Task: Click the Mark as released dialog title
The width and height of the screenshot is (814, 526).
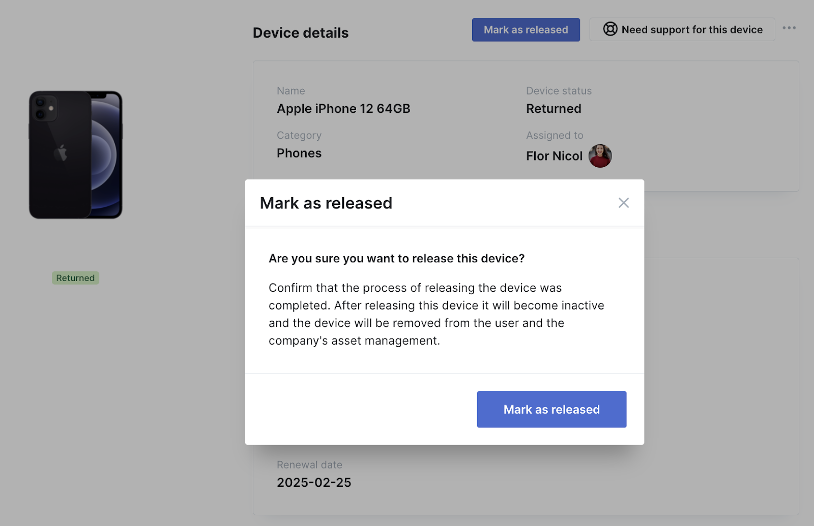Action: coord(326,203)
